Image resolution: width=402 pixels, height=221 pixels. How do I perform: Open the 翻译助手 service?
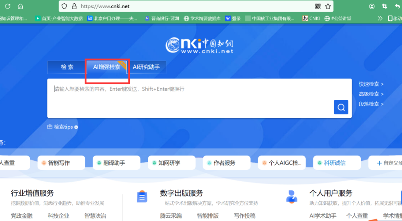coord(117,163)
